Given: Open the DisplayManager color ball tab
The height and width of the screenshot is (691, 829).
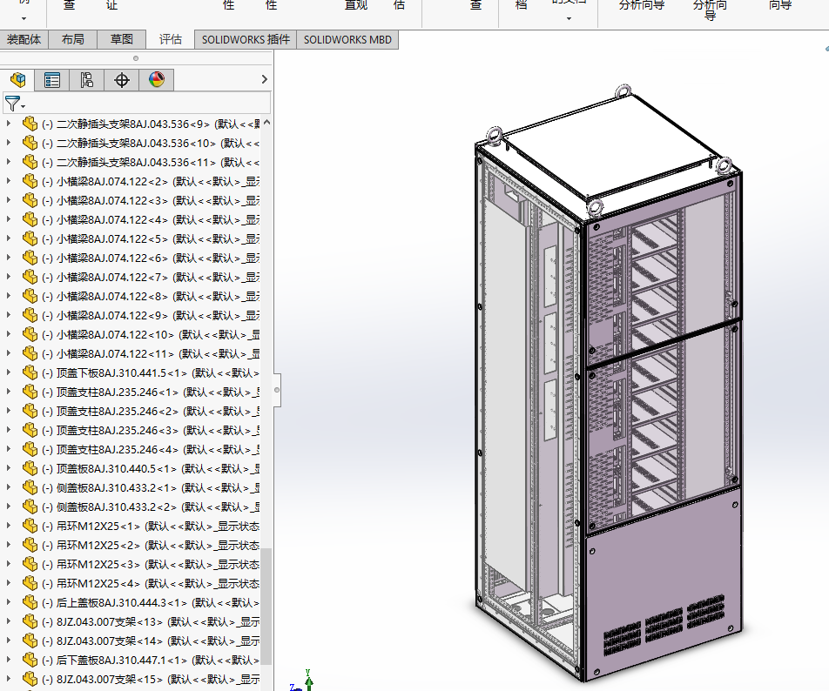Looking at the screenshot, I should click(157, 80).
